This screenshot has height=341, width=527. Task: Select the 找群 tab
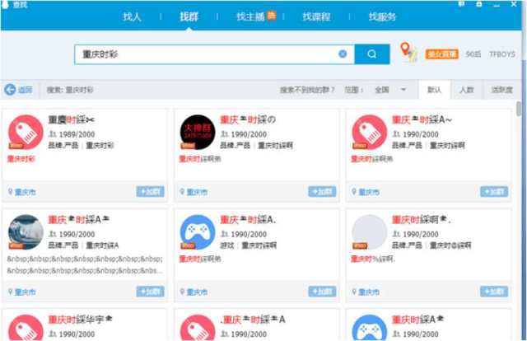click(189, 16)
